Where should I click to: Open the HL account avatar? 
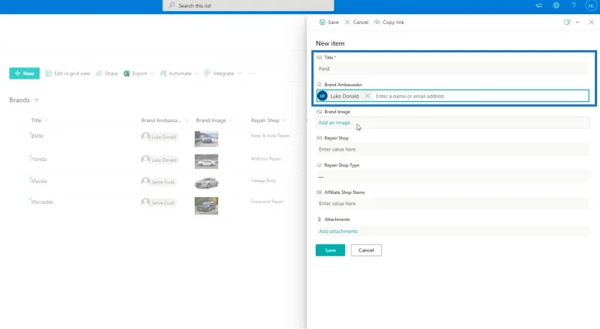click(591, 5)
